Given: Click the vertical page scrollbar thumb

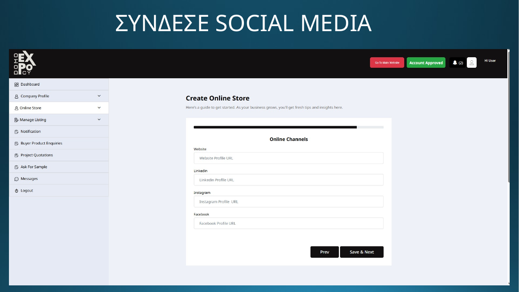Looking at the screenshot, I should click(x=508, y=116).
